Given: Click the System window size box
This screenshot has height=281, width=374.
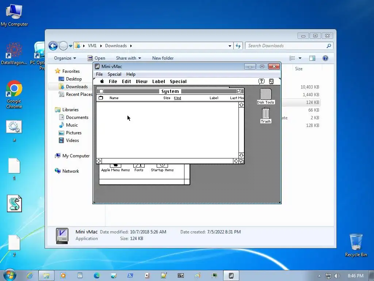Looking at the screenshot, I should point(241,161).
